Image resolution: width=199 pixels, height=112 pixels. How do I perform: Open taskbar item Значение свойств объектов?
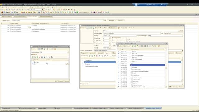pyautogui.click(x=153, y=108)
